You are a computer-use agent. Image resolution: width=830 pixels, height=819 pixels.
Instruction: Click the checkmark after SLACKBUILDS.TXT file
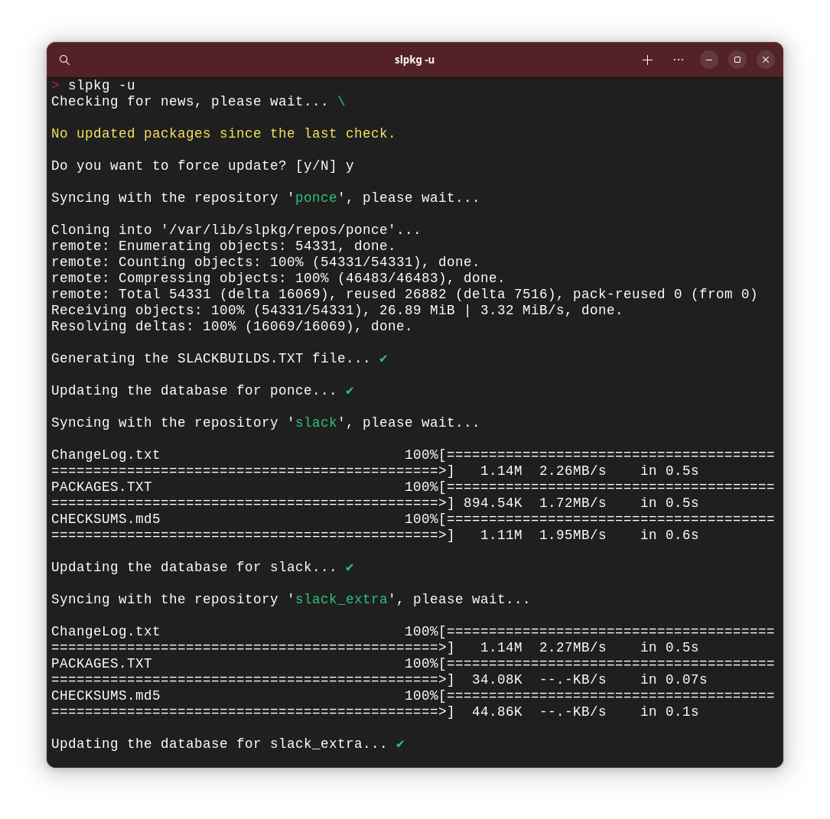coord(383,358)
